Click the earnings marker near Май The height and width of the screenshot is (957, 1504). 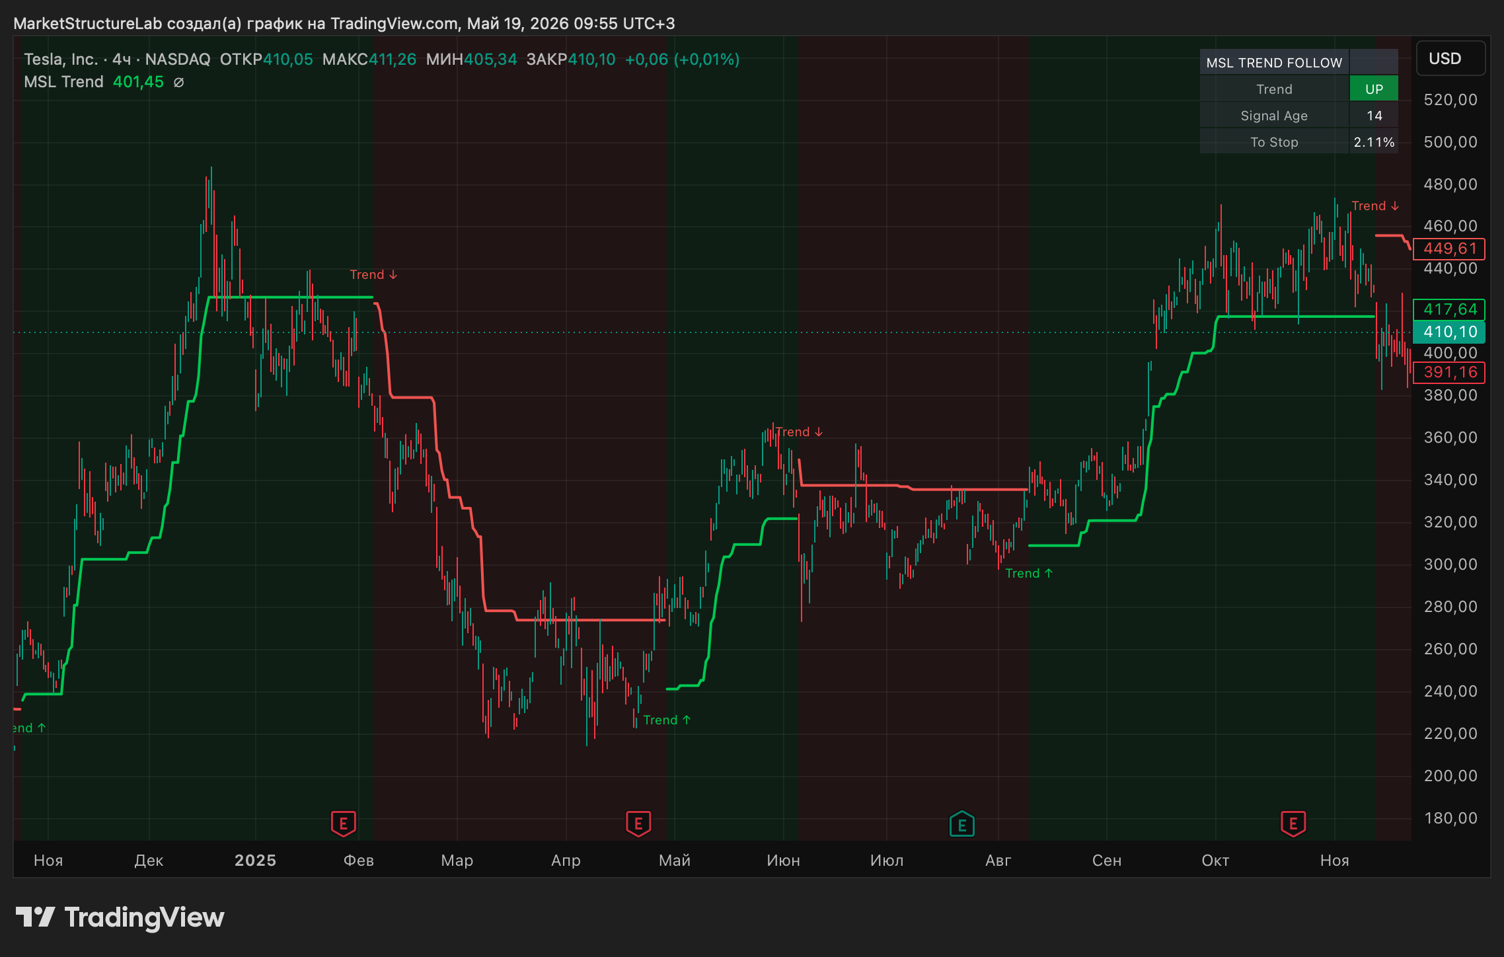638,823
